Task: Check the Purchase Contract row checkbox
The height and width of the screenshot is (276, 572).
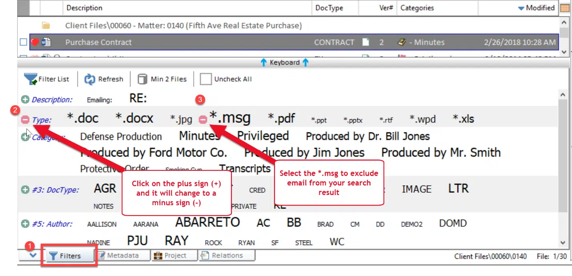Action: pyautogui.click(x=24, y=42)
